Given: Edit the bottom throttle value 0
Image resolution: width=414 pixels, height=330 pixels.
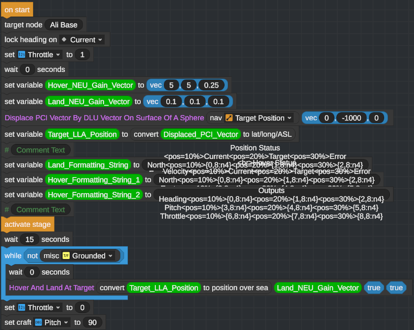Looking at the screenshot, I should click(x=82, y=308).
